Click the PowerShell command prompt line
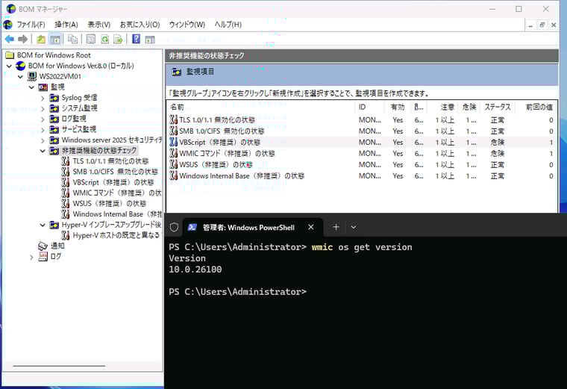The image size is (567, 389). pos(237,292)
